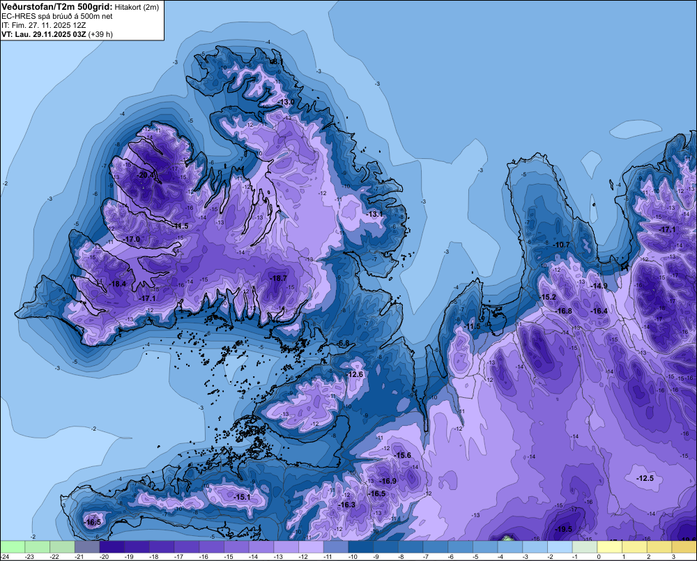Click the -17.0 temperature value
697x561 pixels.
click(x=132, y=239)
